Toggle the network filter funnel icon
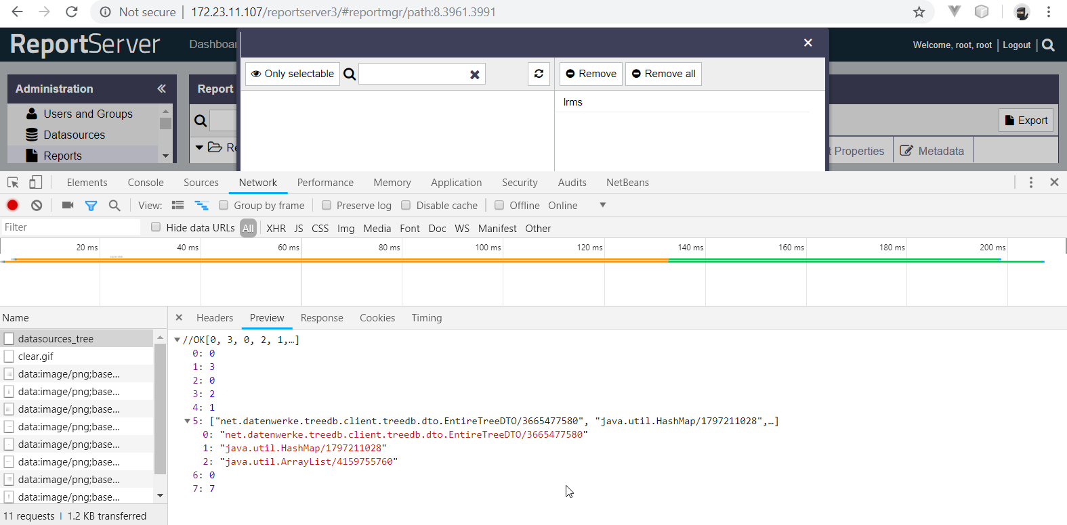1067x525 pixels. 91,205
